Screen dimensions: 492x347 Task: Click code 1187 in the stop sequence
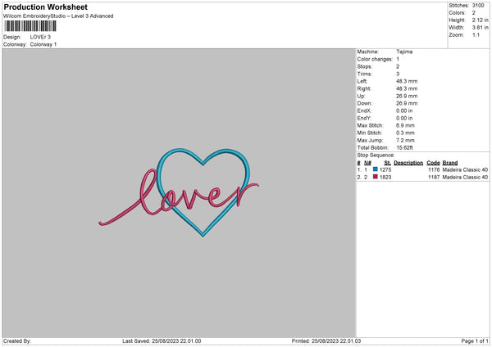pos(434,178)
